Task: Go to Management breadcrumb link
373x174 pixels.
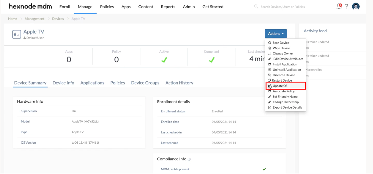Action: click(35, 19)
